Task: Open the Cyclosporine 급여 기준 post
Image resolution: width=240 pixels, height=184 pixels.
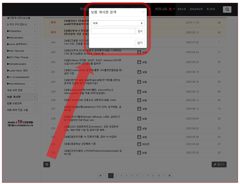Action: click(x=93, y=72)
